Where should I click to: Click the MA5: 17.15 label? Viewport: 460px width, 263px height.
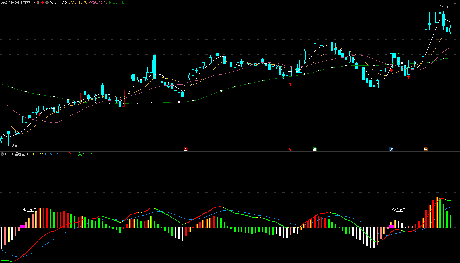click(58, 3)
